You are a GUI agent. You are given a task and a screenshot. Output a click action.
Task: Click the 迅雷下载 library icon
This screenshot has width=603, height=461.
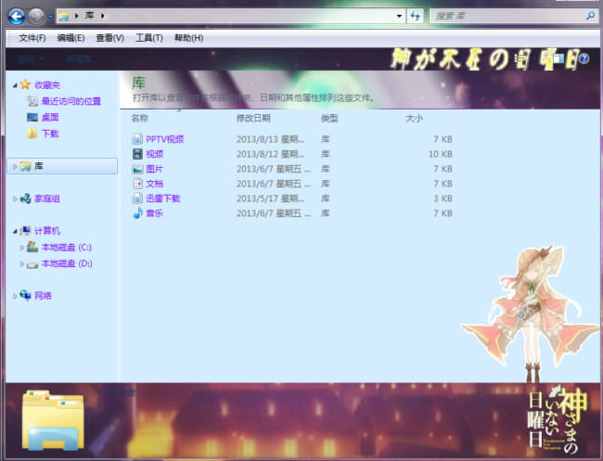137,198
